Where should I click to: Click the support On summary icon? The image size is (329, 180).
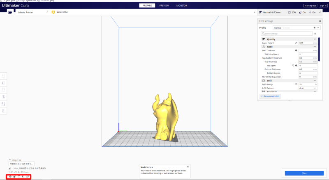[x=301, y=12]
